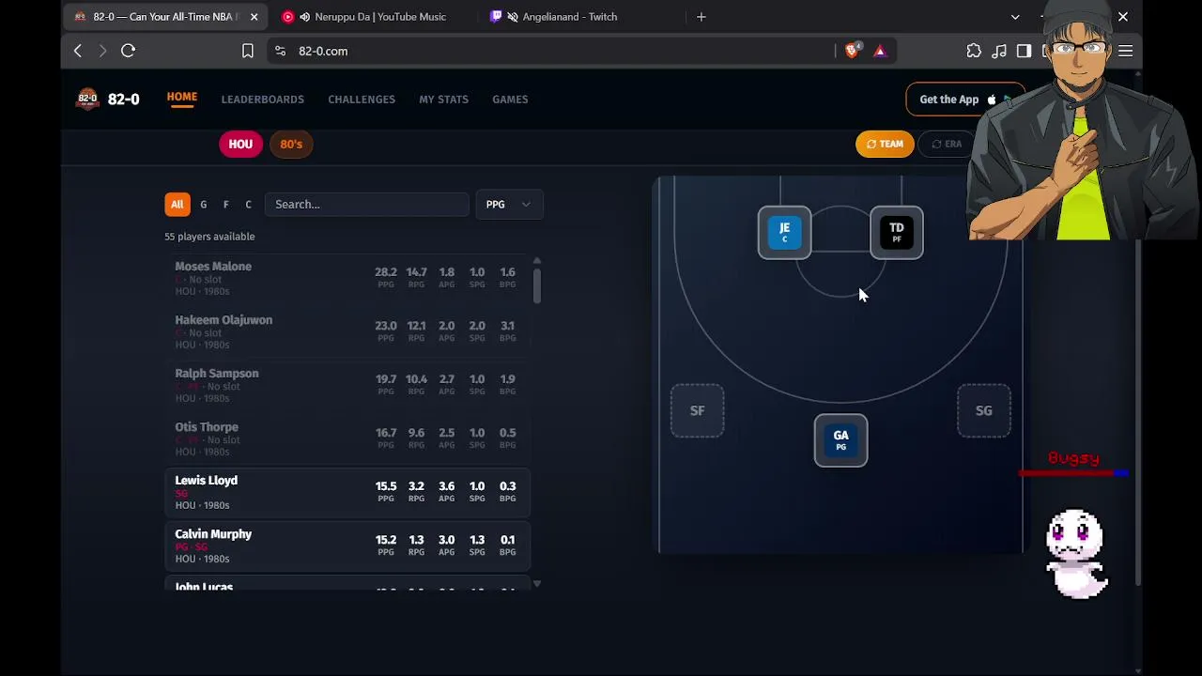The height and width of the screenshot is (676, 1202).
Task: Open the CHALLENGES page
Action: point(362,100)
